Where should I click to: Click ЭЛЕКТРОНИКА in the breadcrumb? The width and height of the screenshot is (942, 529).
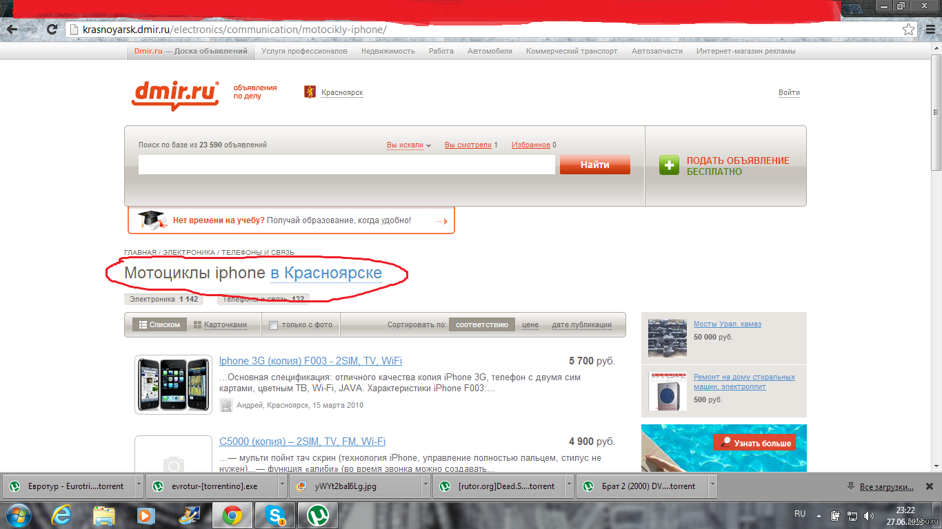pos(189,253)
